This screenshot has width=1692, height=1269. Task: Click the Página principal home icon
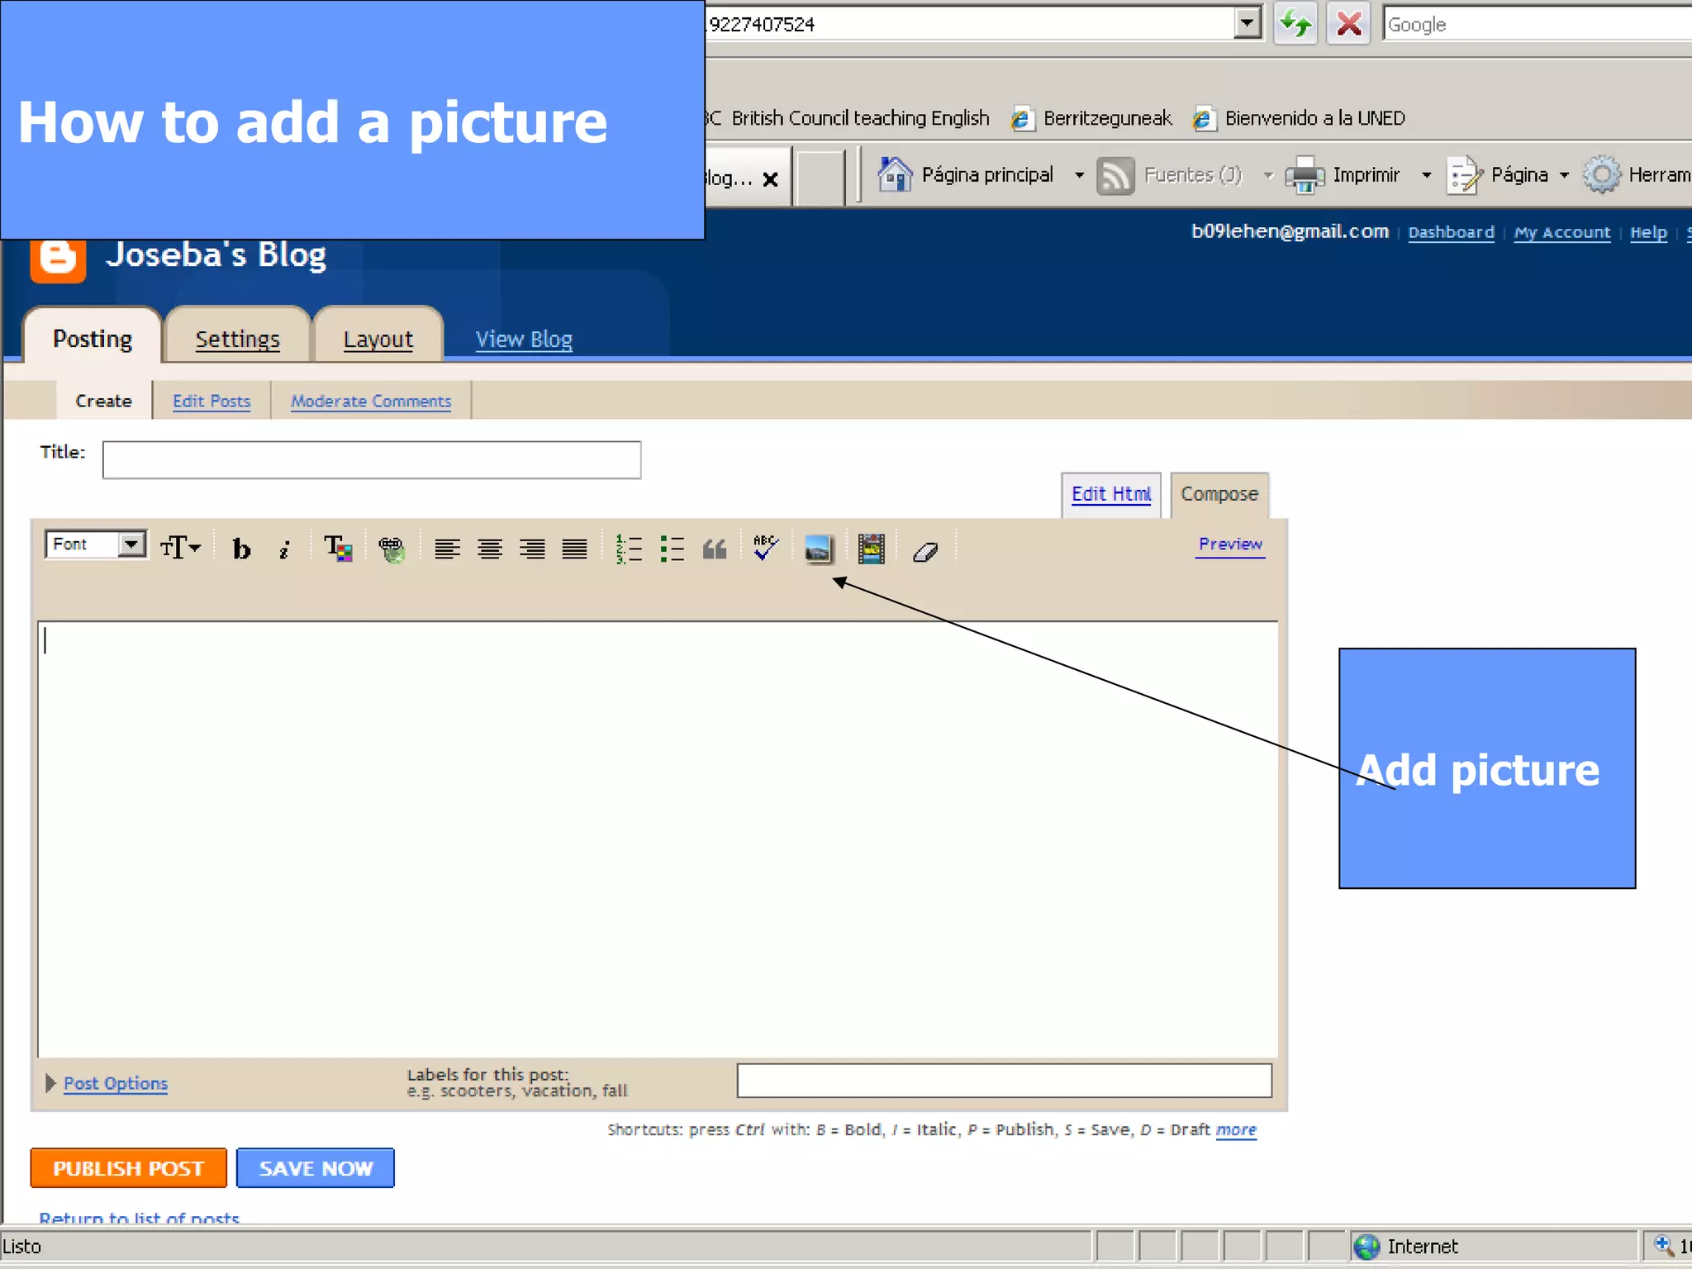[x=895, y=174]
